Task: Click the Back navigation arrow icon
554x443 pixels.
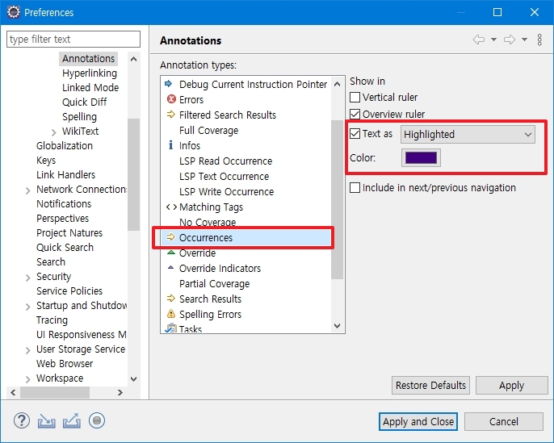Action: 479,40
